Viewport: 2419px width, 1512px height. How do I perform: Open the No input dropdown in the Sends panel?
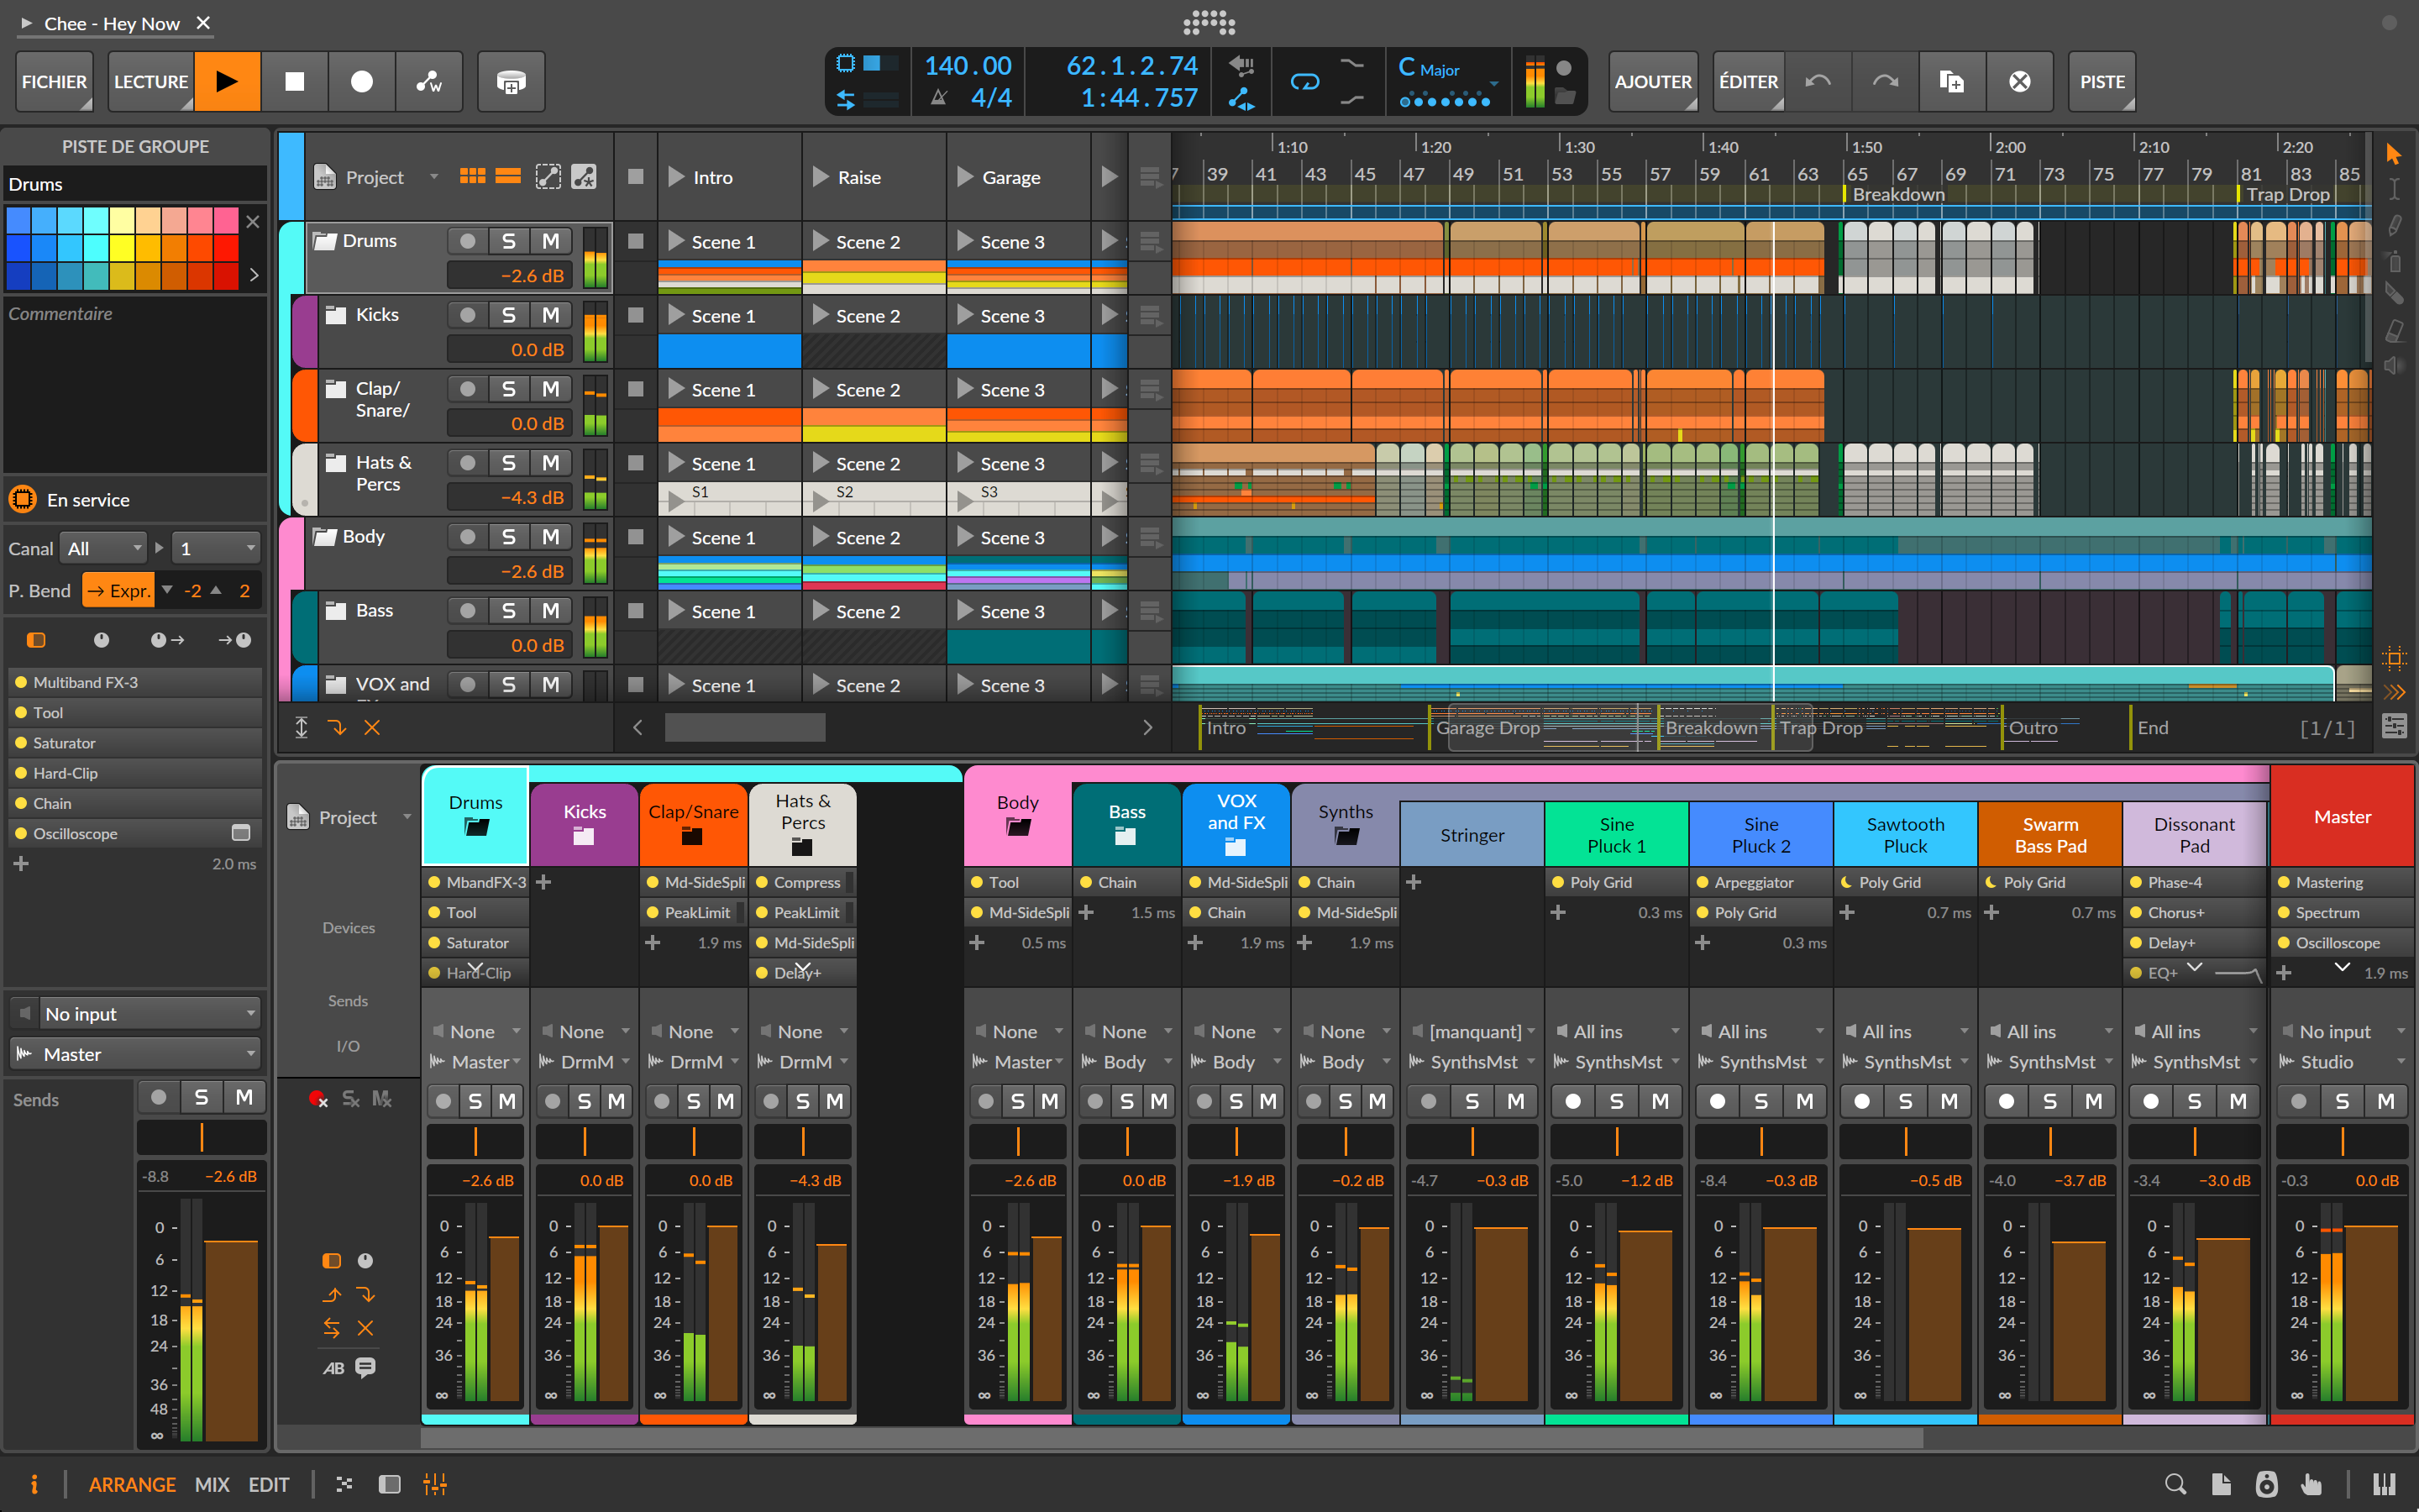point(135,1013)
